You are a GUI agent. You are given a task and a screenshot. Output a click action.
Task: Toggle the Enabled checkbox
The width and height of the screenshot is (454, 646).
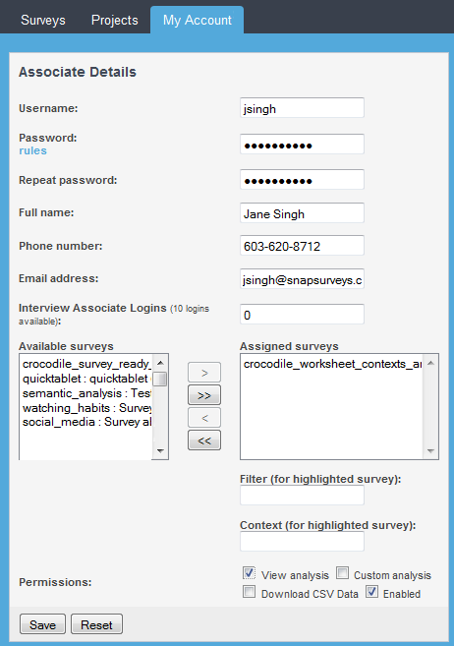(371, 592)
